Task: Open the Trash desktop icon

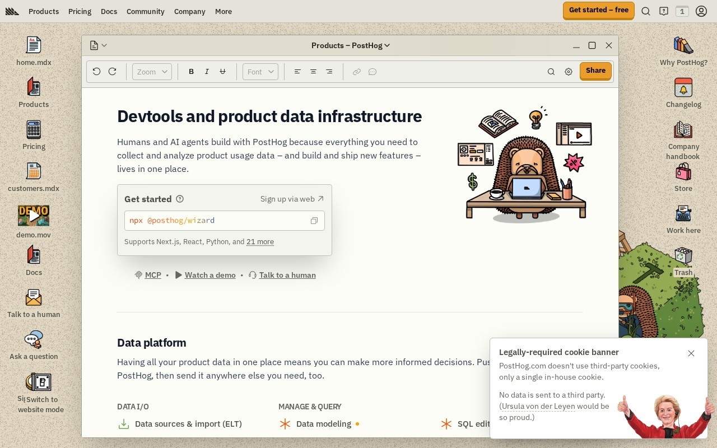Action: tap(683, 262)
